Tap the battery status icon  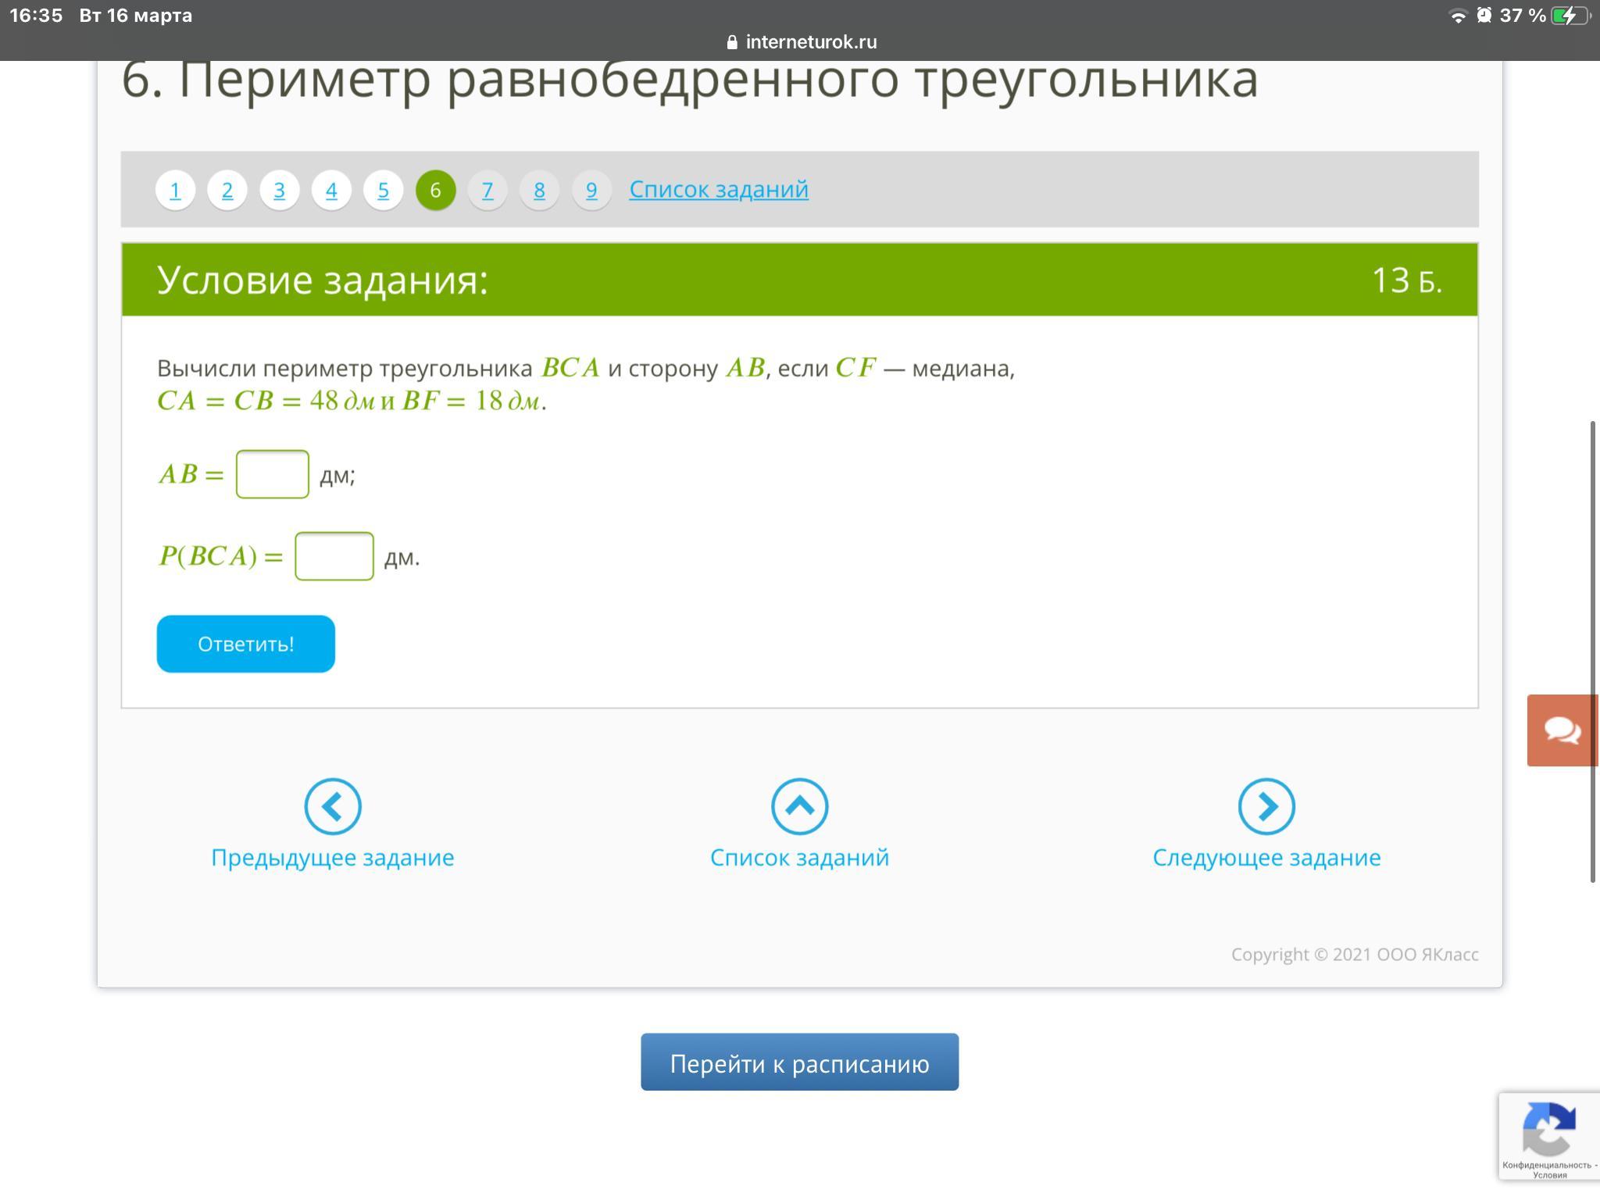[x=1569, y=16]
